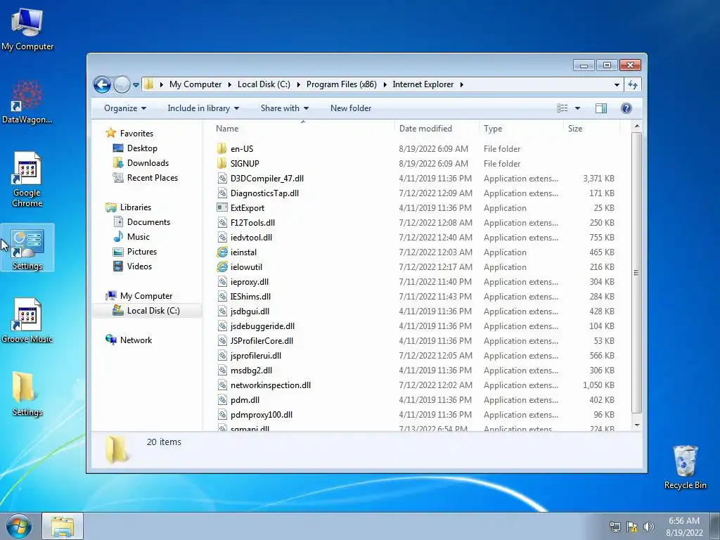Click the Network icon in the sidebar
The height and width of the screenshot is (540, 720).
(x=111, y=340)
